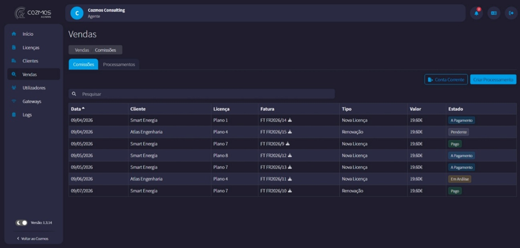Click A Pagamento badge for FR2026/14
The height and width of the screenshot is (248, 520).
pyautogui.click(x=461, y=120)
